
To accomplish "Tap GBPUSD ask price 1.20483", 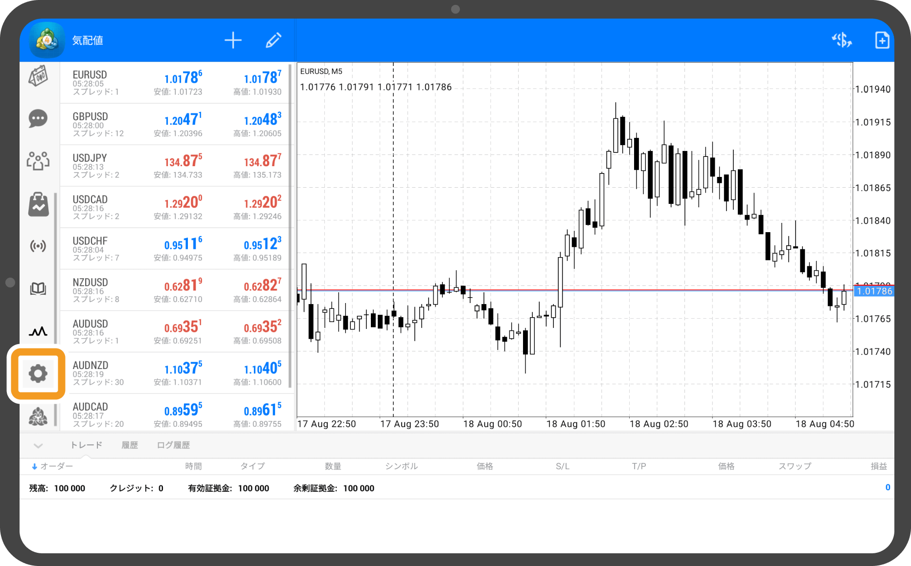I will tap(263, 119).
